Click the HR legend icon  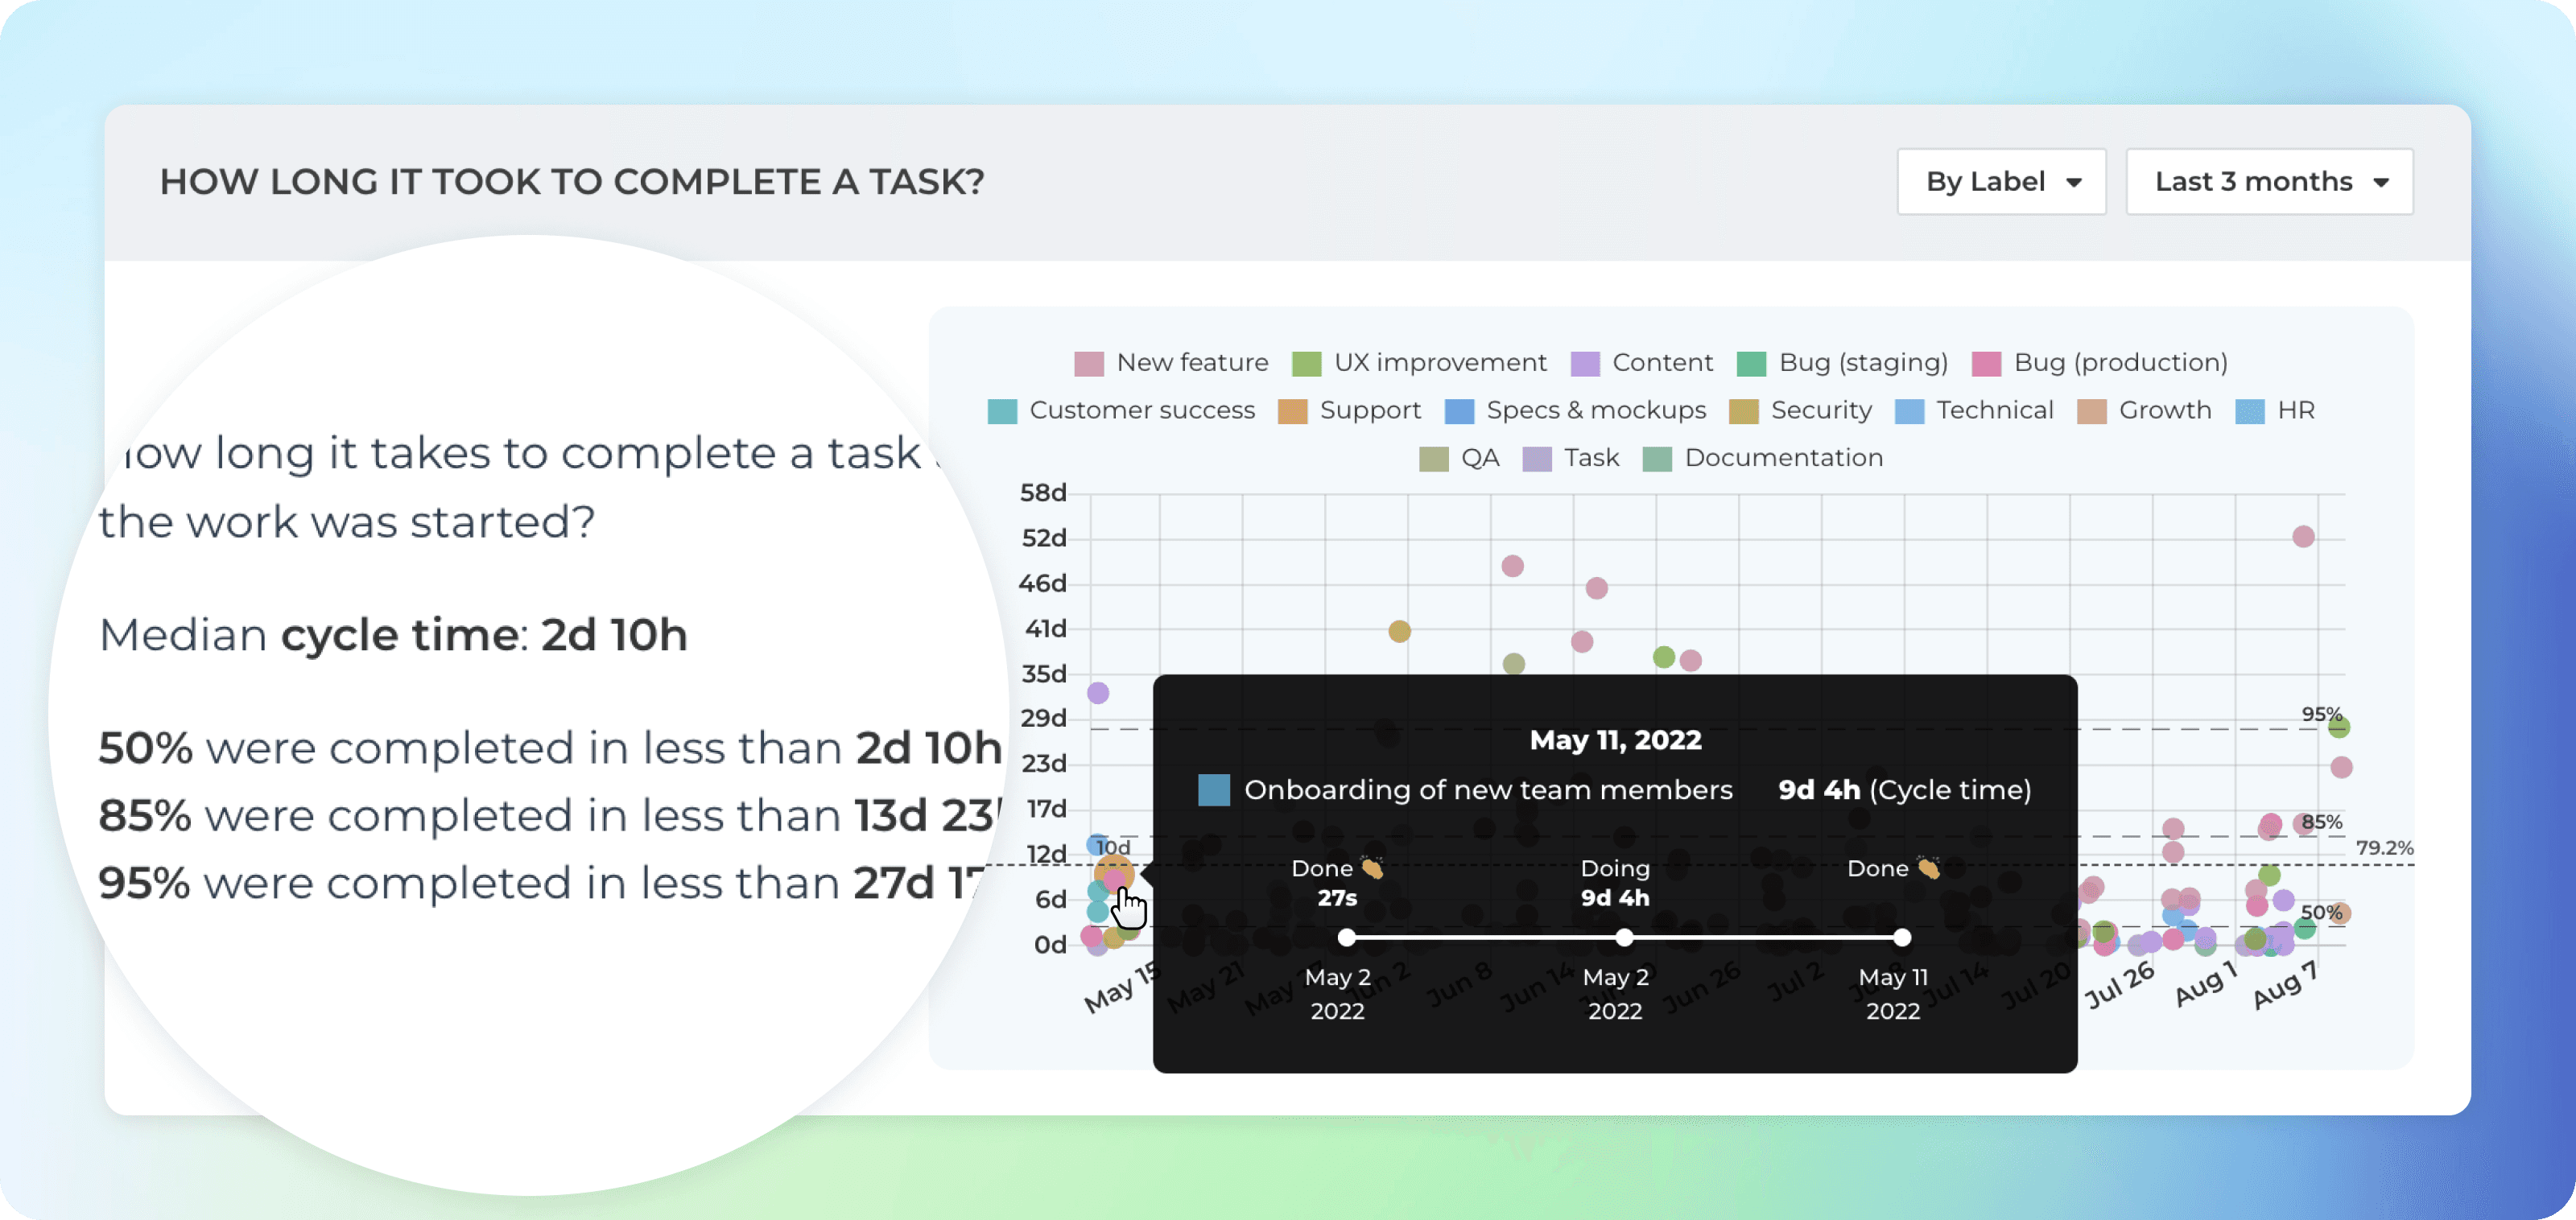coord(2249,409)
